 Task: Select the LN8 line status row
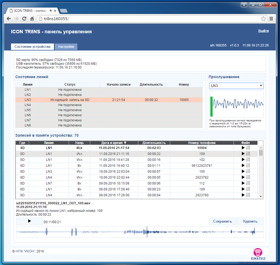(109, 125)
